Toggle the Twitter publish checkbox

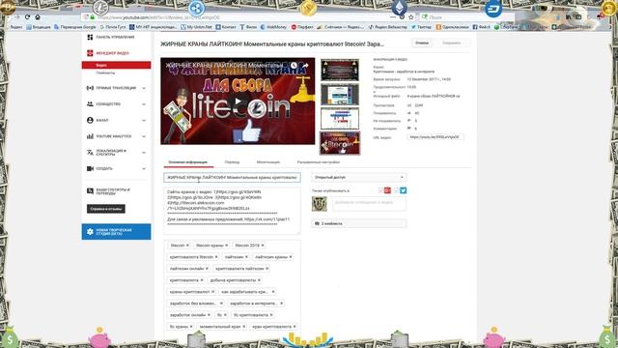tap(397, 190)
